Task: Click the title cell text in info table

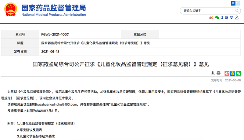Action: point(95,43)
